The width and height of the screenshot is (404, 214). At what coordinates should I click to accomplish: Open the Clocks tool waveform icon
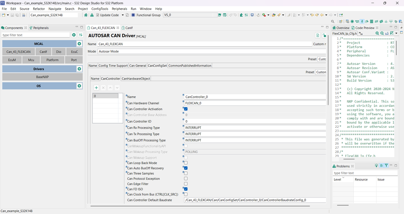click(357, 22)
